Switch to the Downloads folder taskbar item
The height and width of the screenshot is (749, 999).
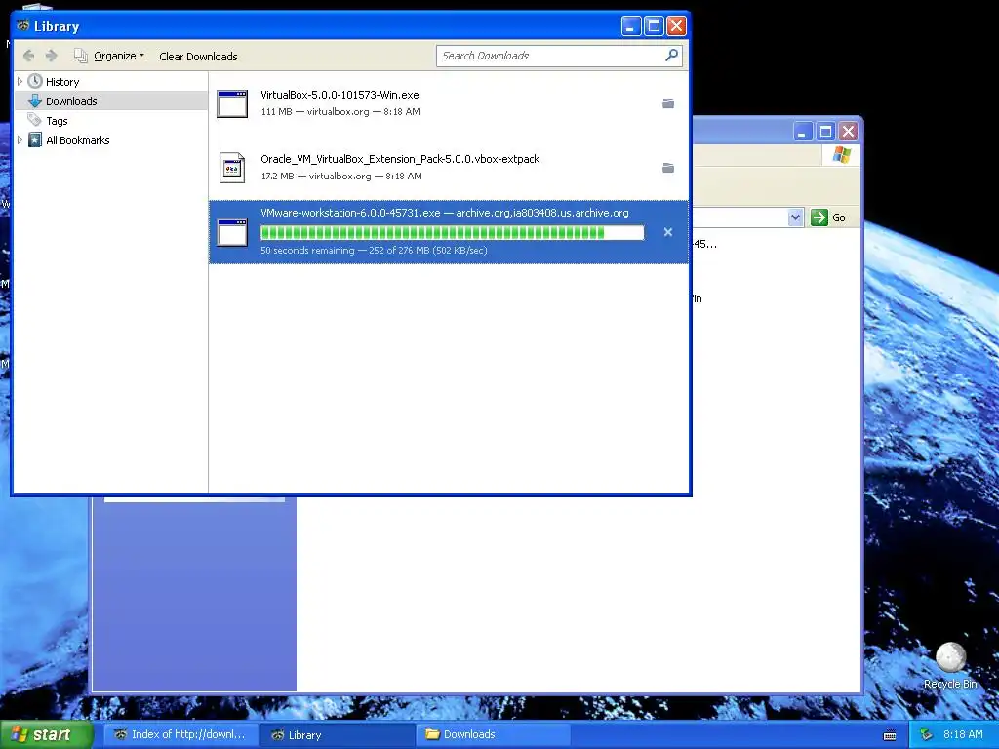click(x=492, y=734)
